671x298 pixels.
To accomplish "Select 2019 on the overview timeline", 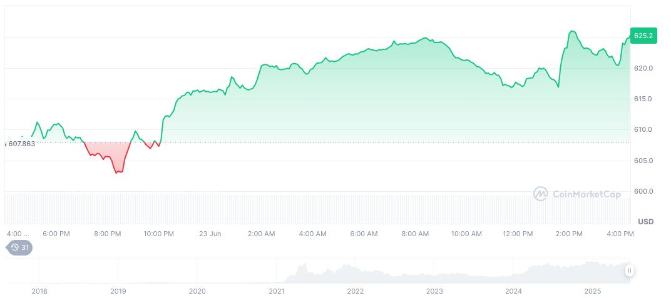I will click(x=118, y=291).
